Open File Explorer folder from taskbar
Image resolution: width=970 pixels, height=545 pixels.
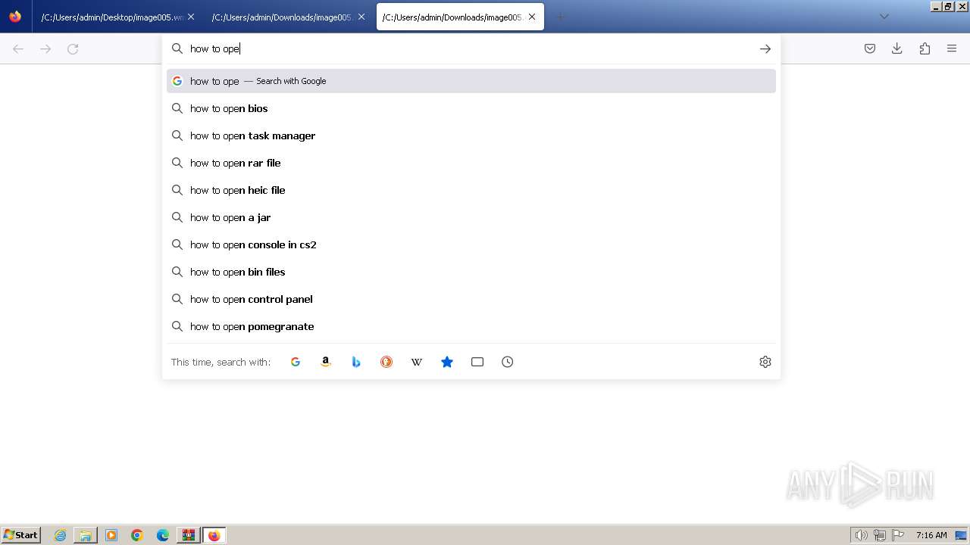[86, 535]
